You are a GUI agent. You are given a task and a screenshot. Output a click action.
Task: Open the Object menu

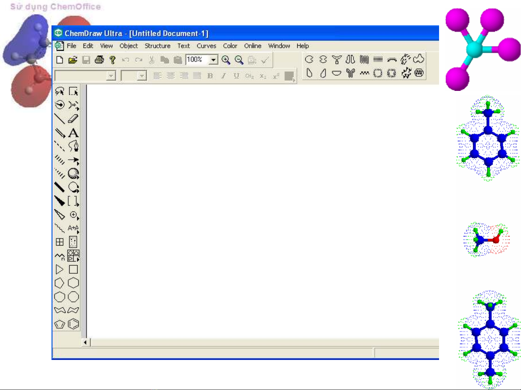tap(129, 46)
